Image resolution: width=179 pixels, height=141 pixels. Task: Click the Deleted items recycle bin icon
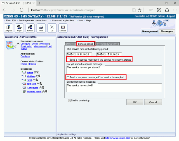coord(24,91)
